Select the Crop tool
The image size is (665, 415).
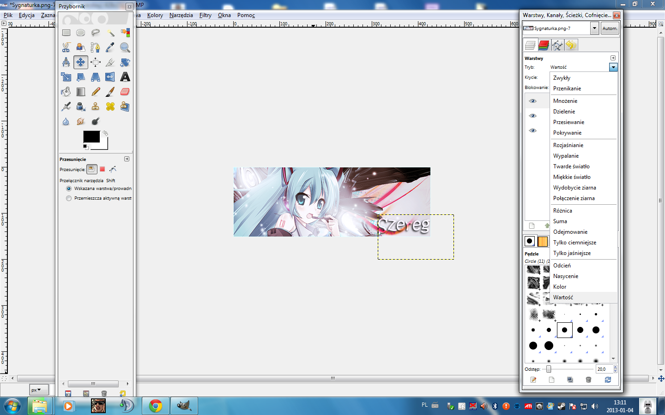click(x=110, y=62)
